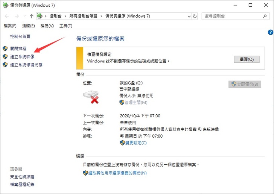Image resolution: width=274 pixels, height=194 pixels.
Task: Click 備份與還原 (Windows 7) breadcrumb
Action: coord(128,16)
